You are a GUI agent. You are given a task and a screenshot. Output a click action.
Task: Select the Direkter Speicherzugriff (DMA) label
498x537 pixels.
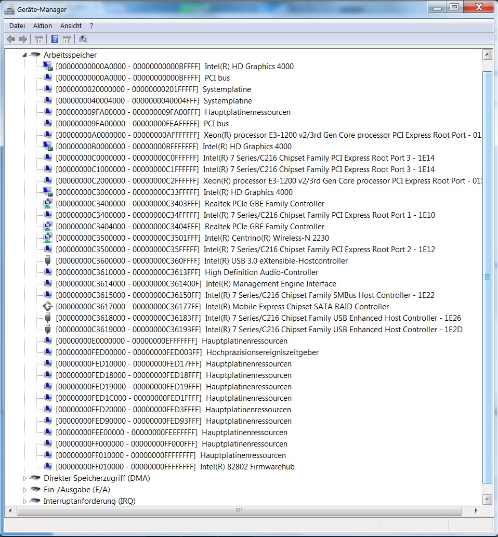97,478
